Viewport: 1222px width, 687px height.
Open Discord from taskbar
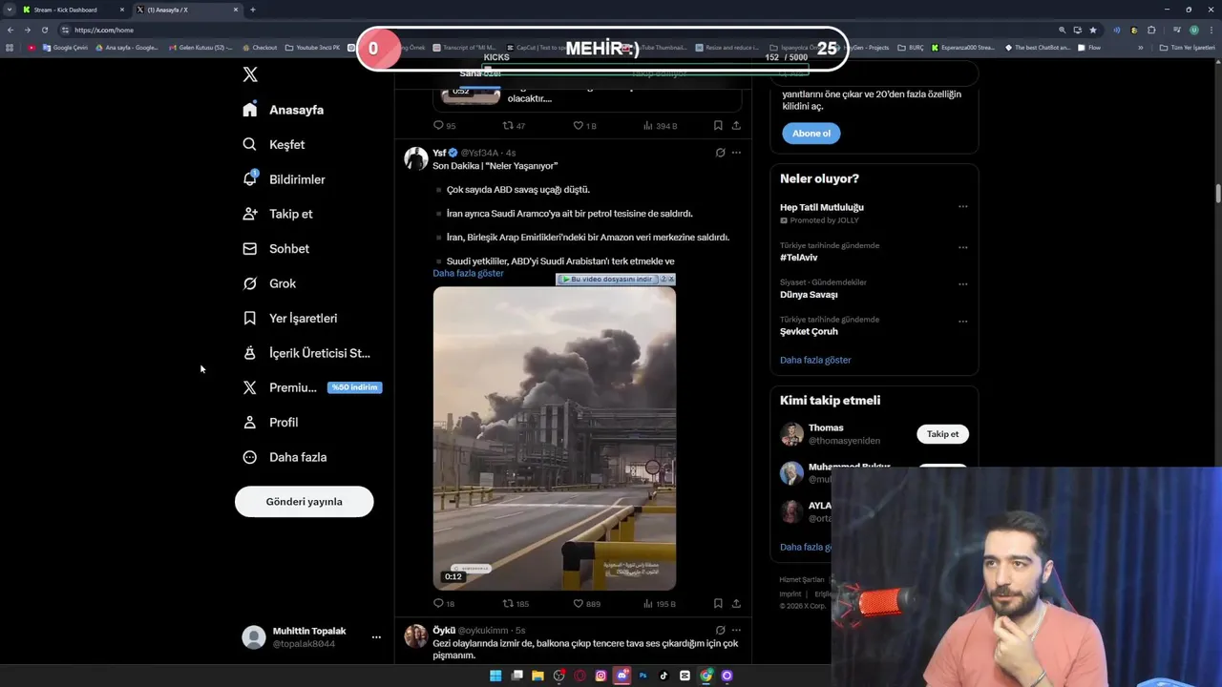point(622,676)
